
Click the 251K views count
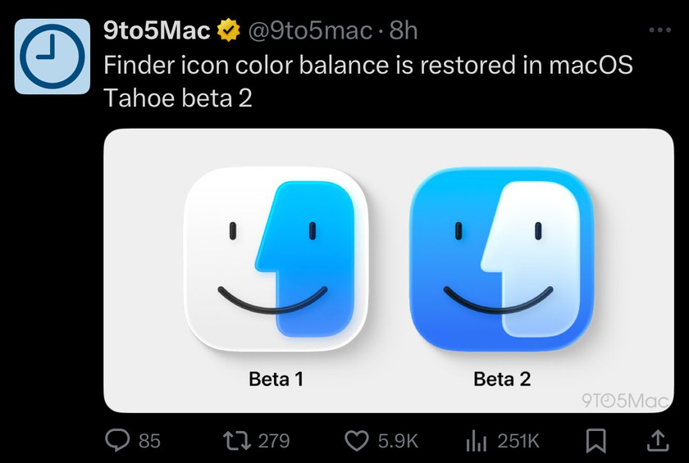click(x=518, y=441)
